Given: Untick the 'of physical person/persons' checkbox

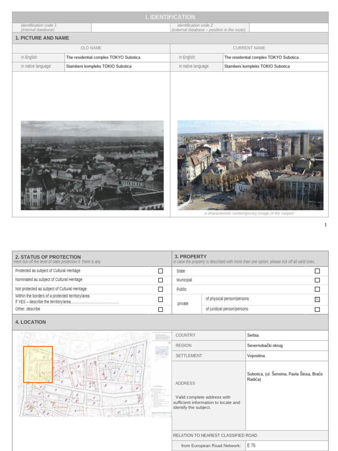Looking at the screenshot, I should click(317, 299).
